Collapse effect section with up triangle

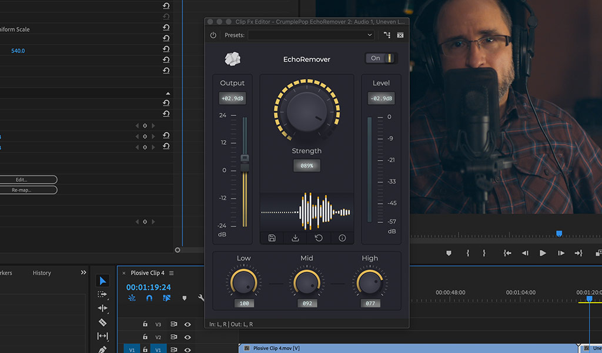[x=168, y=94]
